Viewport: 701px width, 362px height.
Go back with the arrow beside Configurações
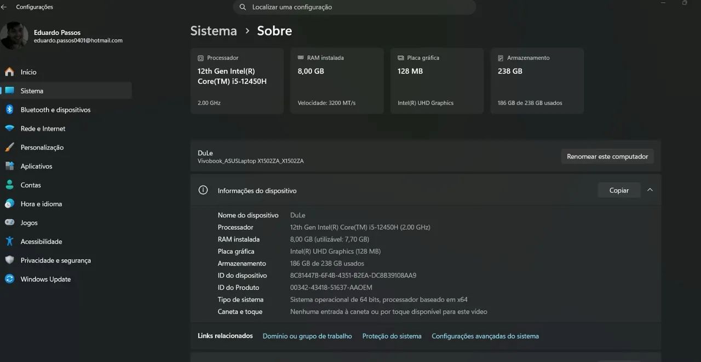click(4, 7)
